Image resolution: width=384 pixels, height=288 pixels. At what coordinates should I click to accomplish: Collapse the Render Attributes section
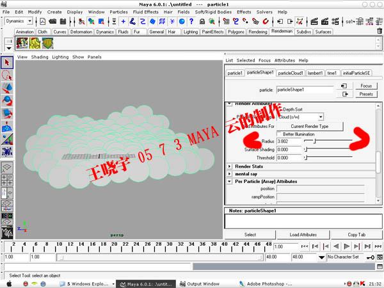click(229, 104)
